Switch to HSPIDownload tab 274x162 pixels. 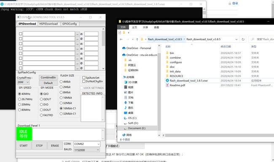click(x=48, y=24)
